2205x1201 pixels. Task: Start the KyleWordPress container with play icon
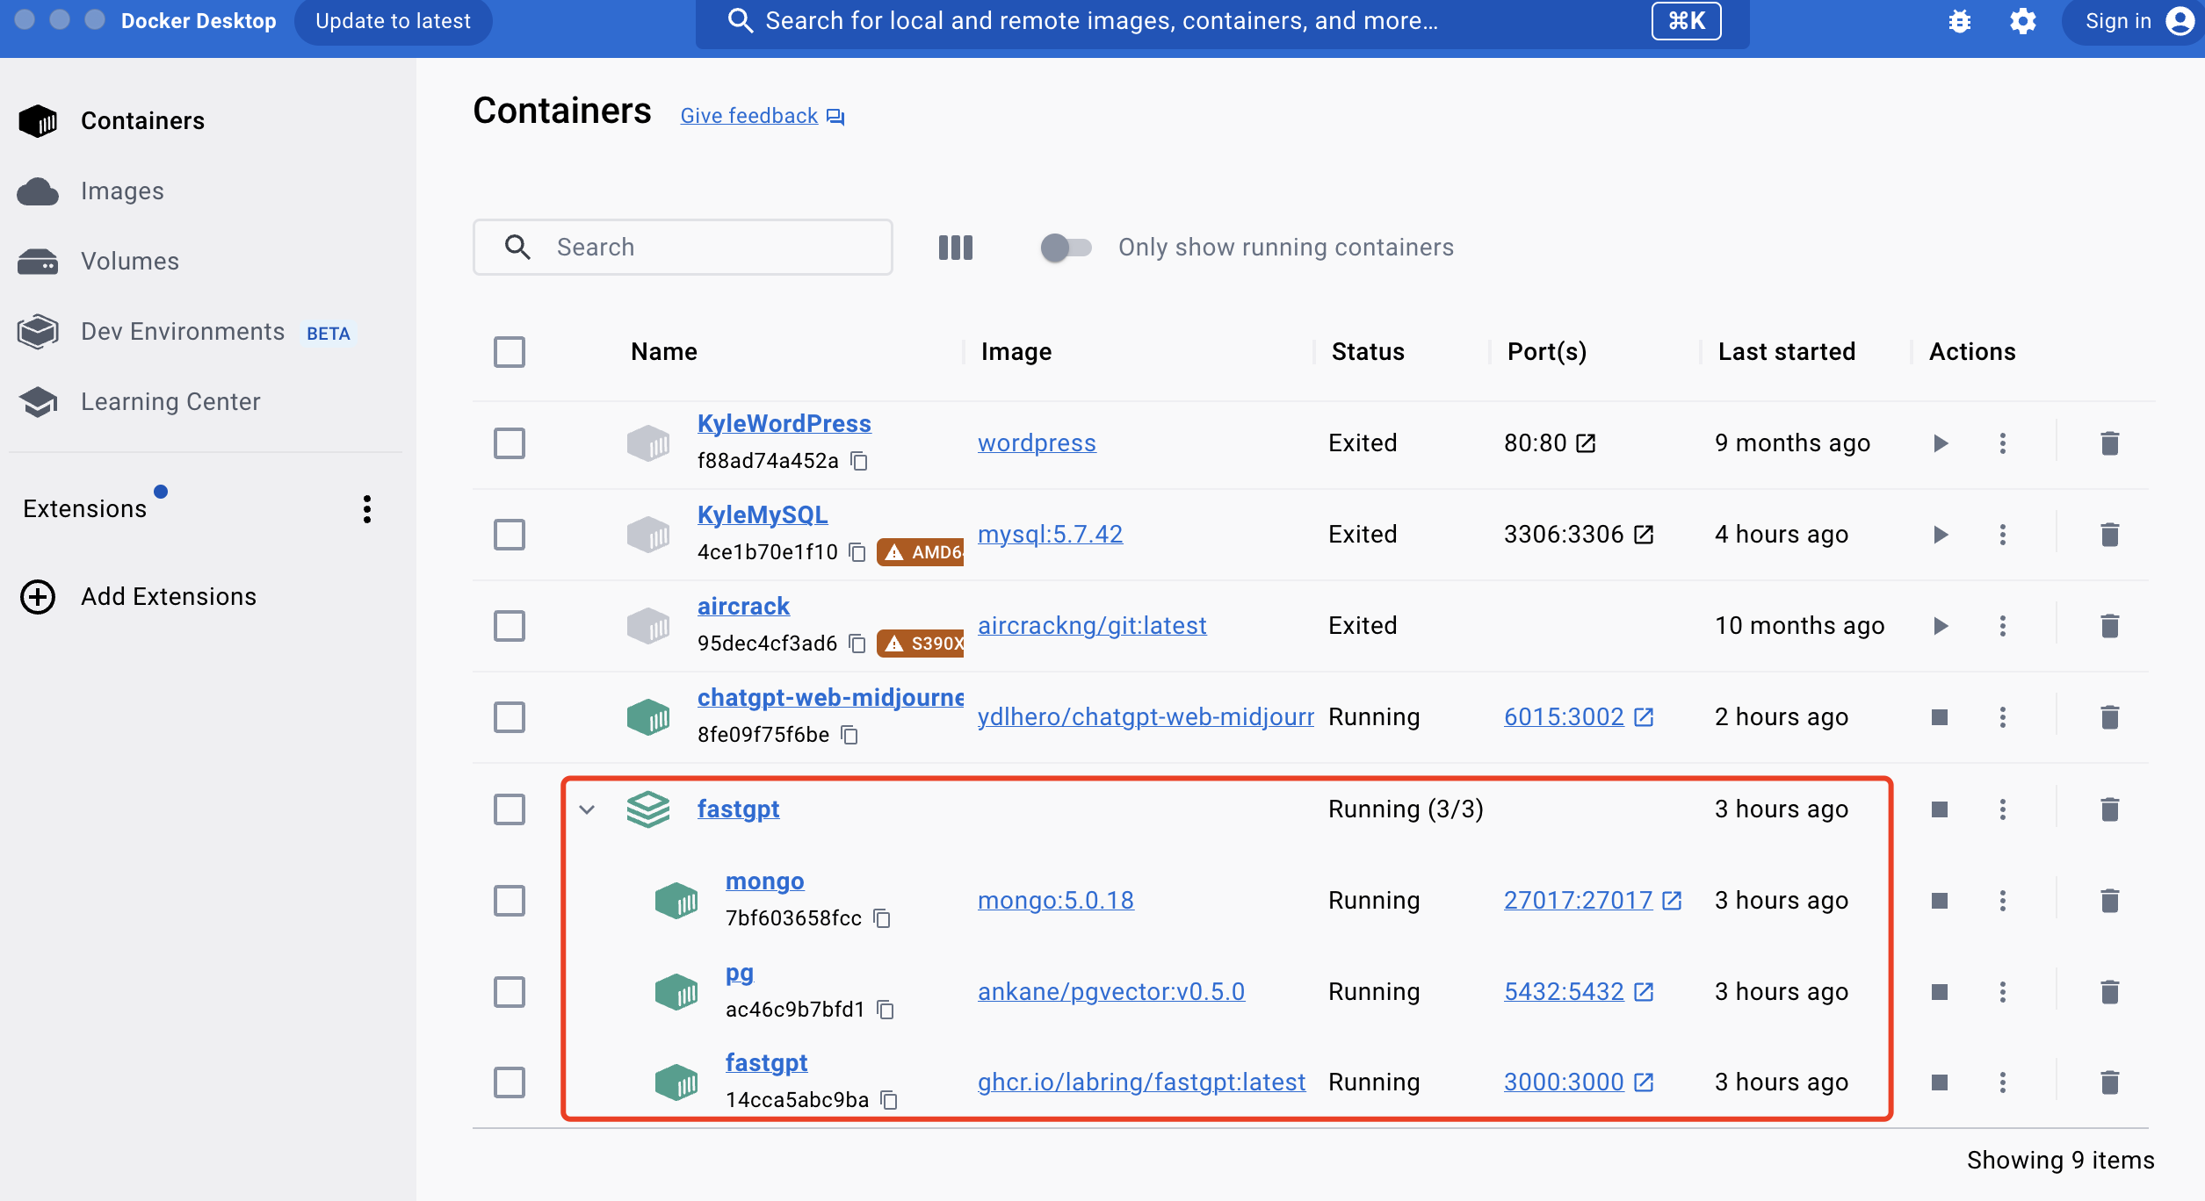pos(1941,443)
